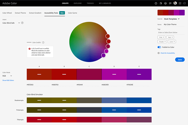Select swatch E purple #79039E
This screenshot has height=125, width=188.
pyautogui.click(x=139, y=74)
